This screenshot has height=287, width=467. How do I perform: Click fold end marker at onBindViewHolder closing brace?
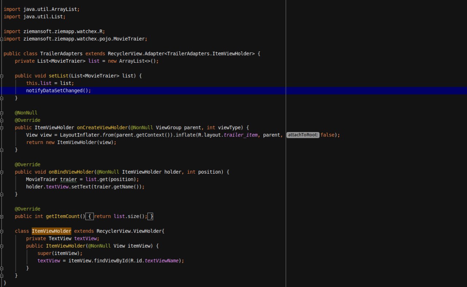point(2,194)
